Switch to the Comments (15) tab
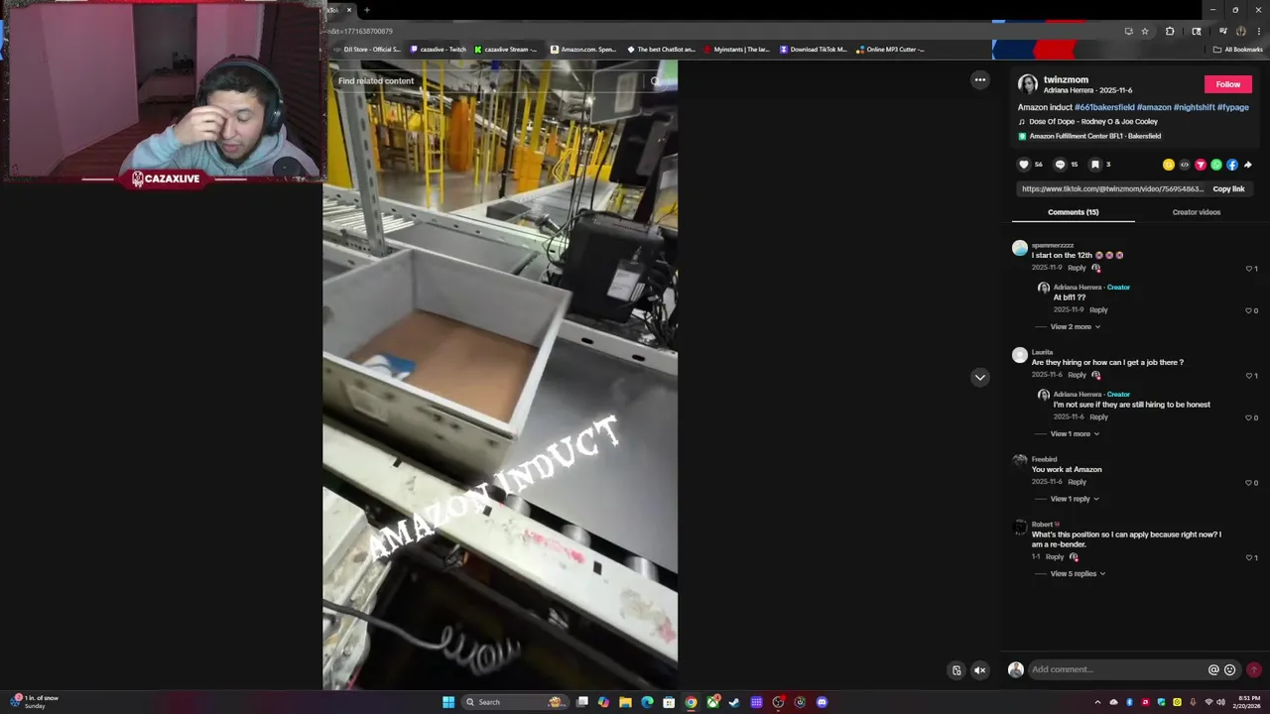 click(x=1073, y=212)
